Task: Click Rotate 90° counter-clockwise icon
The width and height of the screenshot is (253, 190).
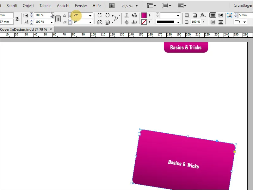Action: [x=108, y=15]
